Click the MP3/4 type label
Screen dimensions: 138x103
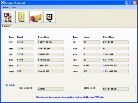76,66
